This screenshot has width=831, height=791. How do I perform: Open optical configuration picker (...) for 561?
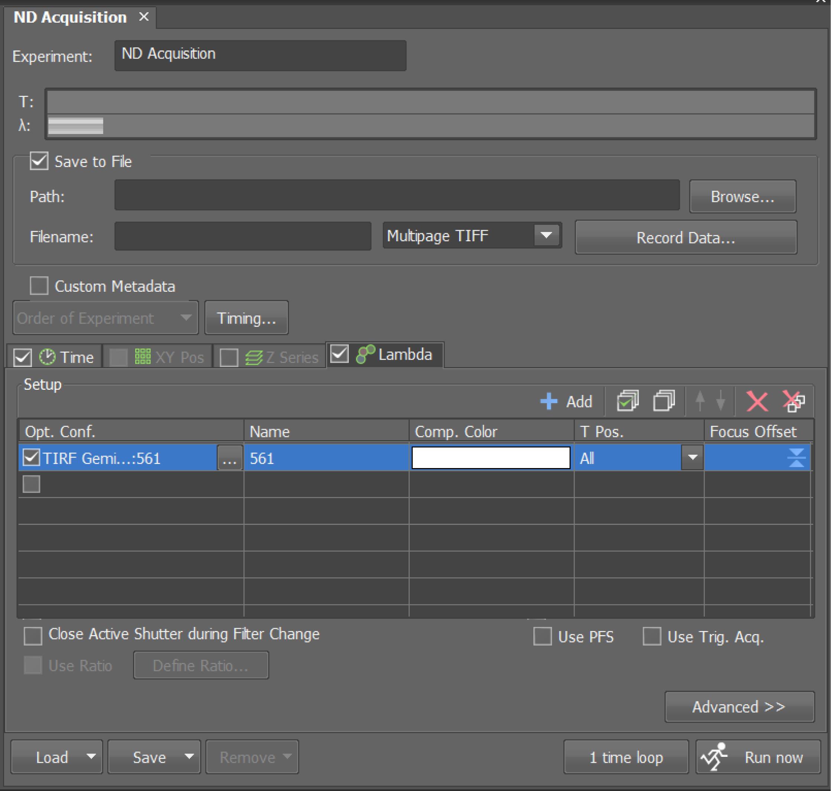(x=230, y=458)
